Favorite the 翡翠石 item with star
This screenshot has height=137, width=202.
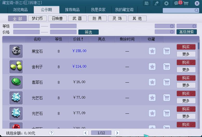coord(152,82)
